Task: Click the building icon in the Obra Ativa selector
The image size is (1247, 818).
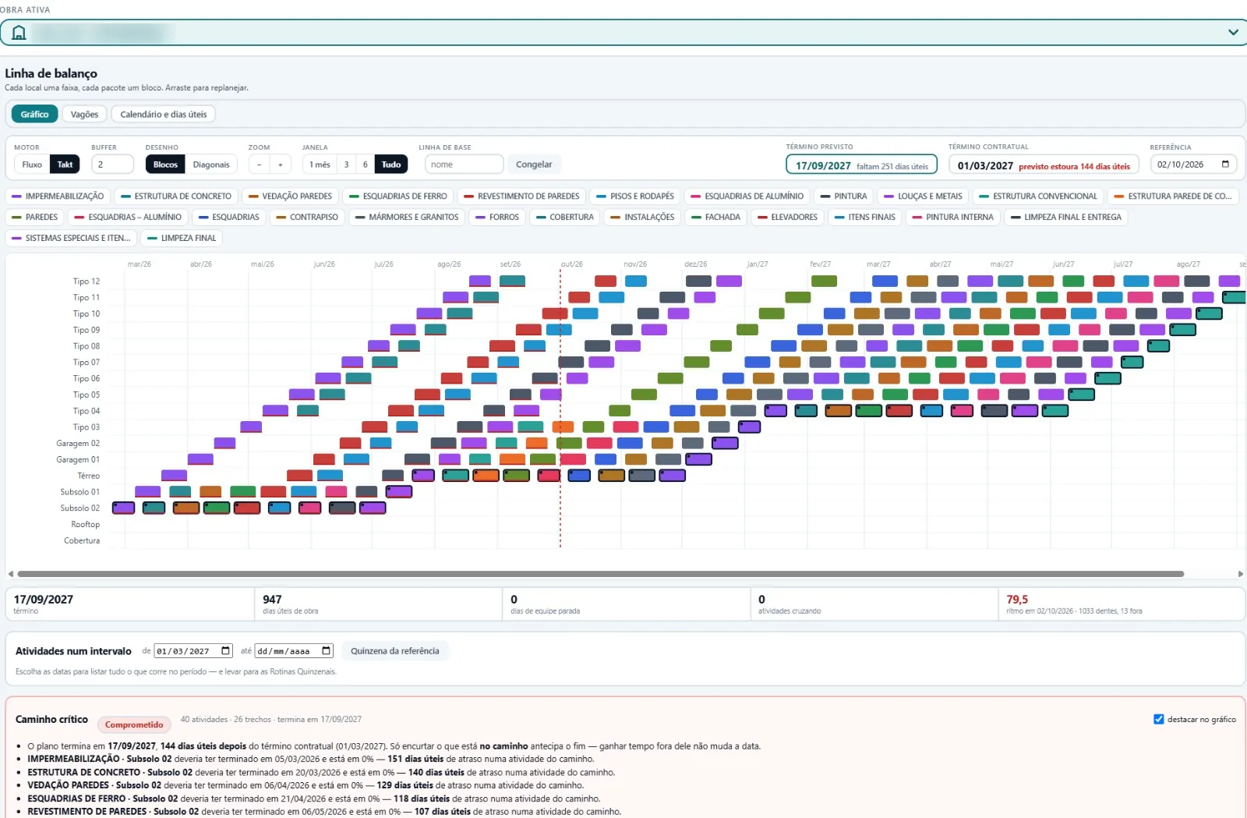Action: (x=19, y=33)
